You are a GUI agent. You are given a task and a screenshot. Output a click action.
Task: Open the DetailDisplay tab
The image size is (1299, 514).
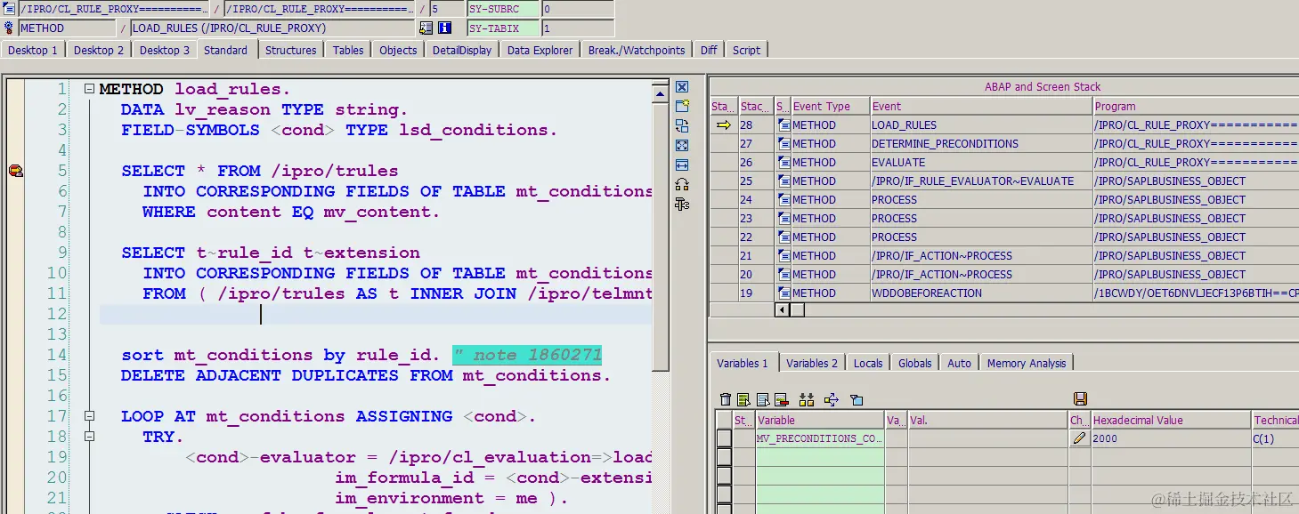[x=462, y=50]
